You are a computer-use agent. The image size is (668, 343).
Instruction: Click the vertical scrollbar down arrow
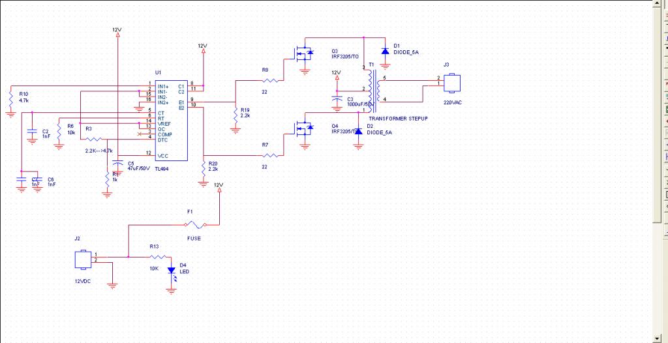tap(656, 338)
